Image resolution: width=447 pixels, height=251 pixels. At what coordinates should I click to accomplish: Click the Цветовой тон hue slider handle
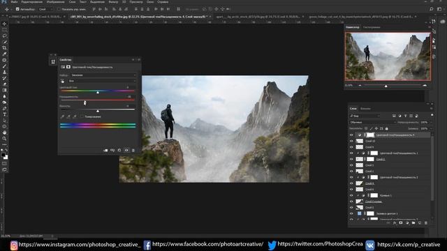(98, 92)
